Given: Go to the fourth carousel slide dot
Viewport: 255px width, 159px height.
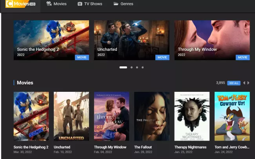Looking at the screenshot, I should coord(143,67).
